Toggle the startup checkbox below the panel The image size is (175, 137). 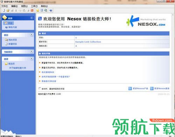click(40, 89)
